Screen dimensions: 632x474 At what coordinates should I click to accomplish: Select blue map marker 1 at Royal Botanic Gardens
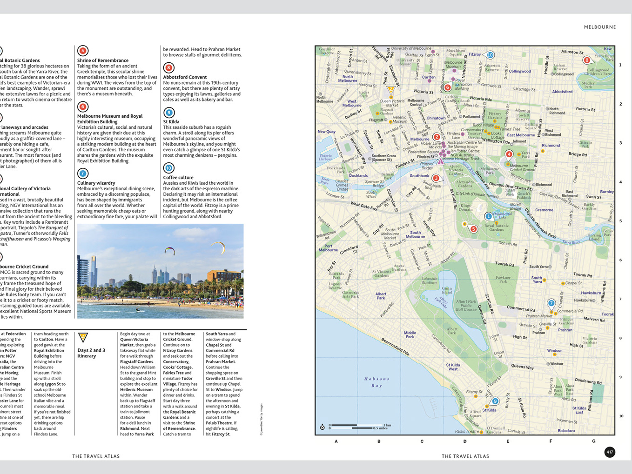coord(488,216)
